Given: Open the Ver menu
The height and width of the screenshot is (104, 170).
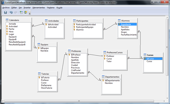Looking at the screenshot, I should coord(20,8).
